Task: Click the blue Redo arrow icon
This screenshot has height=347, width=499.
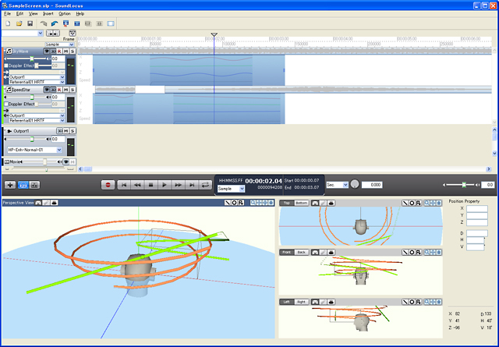Action: [55, 23]
